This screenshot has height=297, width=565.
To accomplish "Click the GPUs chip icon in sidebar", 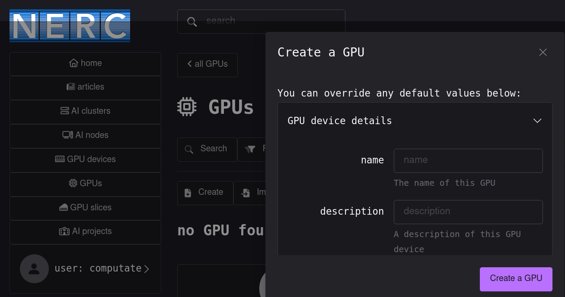I will pyautogui.click(x=73, y=183).
